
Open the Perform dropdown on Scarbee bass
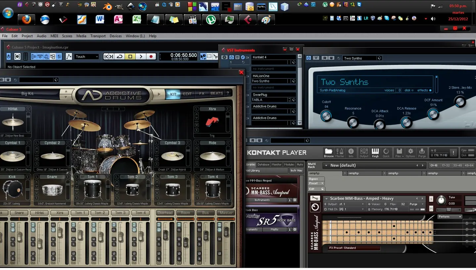[x=450, y=217]
